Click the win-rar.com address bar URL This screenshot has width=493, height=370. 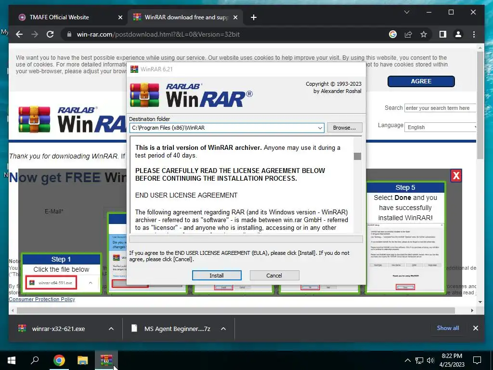pos(158,34)
